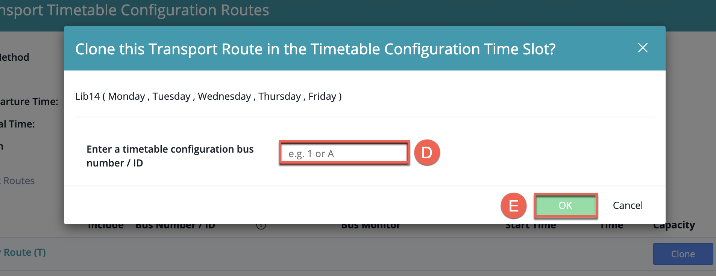The width and height of the screenshot is (716, 276).
Task: Open the Route (T) link
Action: pos(24,252)
